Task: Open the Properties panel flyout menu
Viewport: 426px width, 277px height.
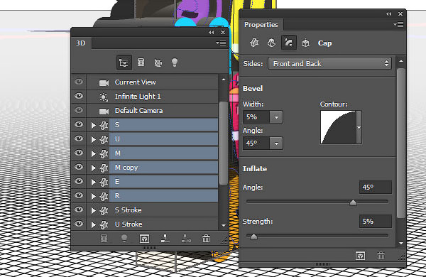Action: 398,25
